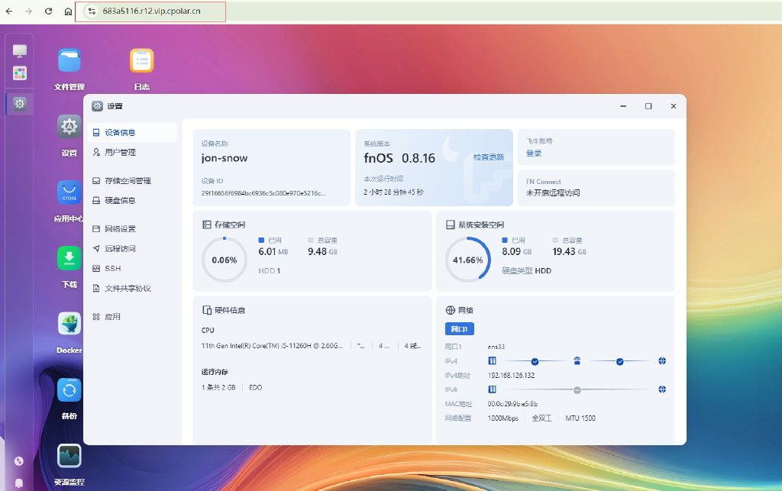Click the FN Connect remote access card
The height and width of the screenshot is (491, 782).
click(596, 187)
